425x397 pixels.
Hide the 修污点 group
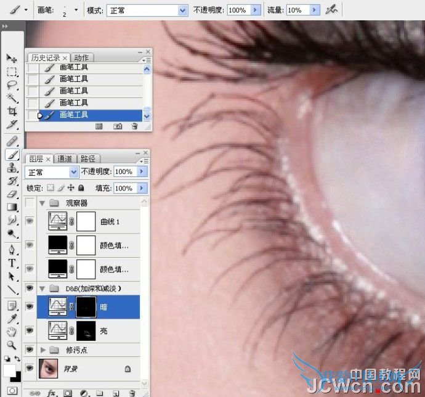[x=30, y=350]
